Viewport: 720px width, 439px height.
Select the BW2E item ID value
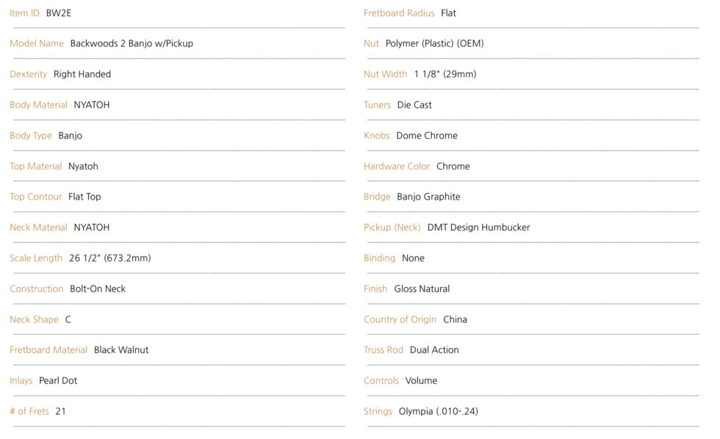(58, 12)
